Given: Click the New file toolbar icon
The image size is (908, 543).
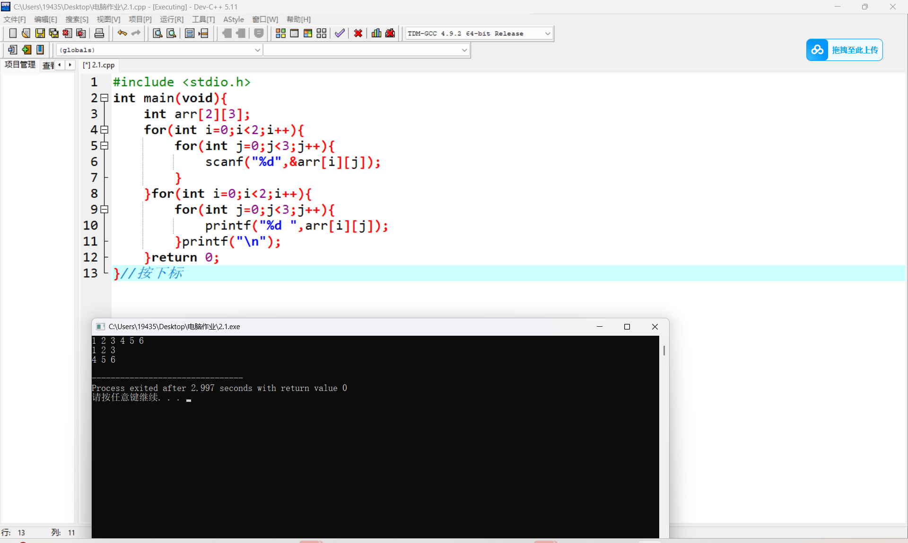Looking at the screenshot, I should tap(13, 33).
